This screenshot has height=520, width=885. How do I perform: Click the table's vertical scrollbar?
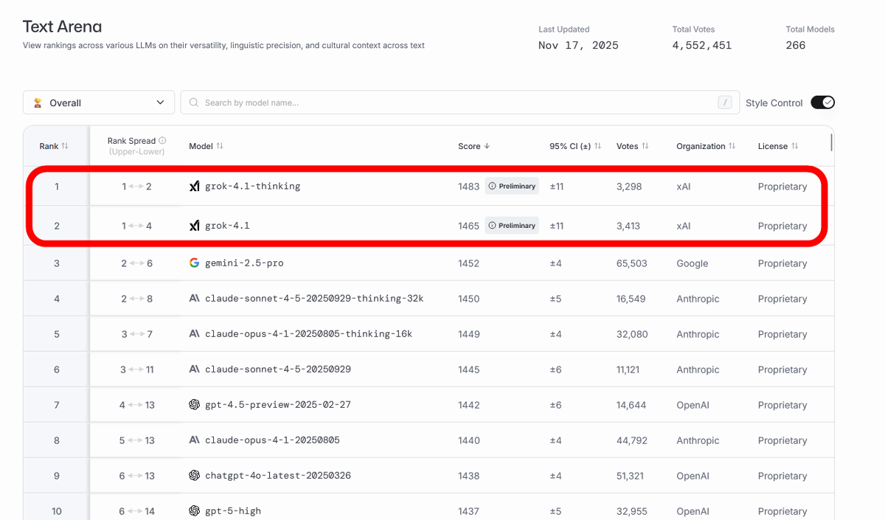click(832, 142)
